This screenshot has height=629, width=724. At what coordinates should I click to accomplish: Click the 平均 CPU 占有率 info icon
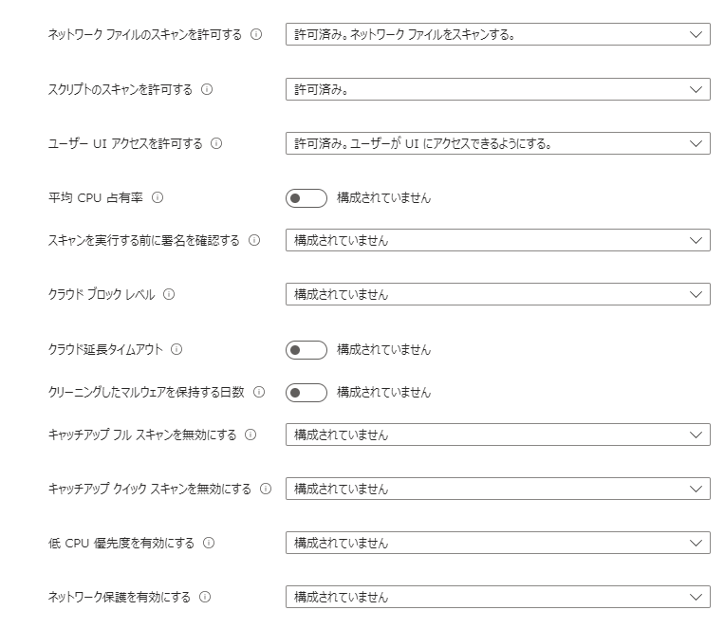tap(158, 197)
